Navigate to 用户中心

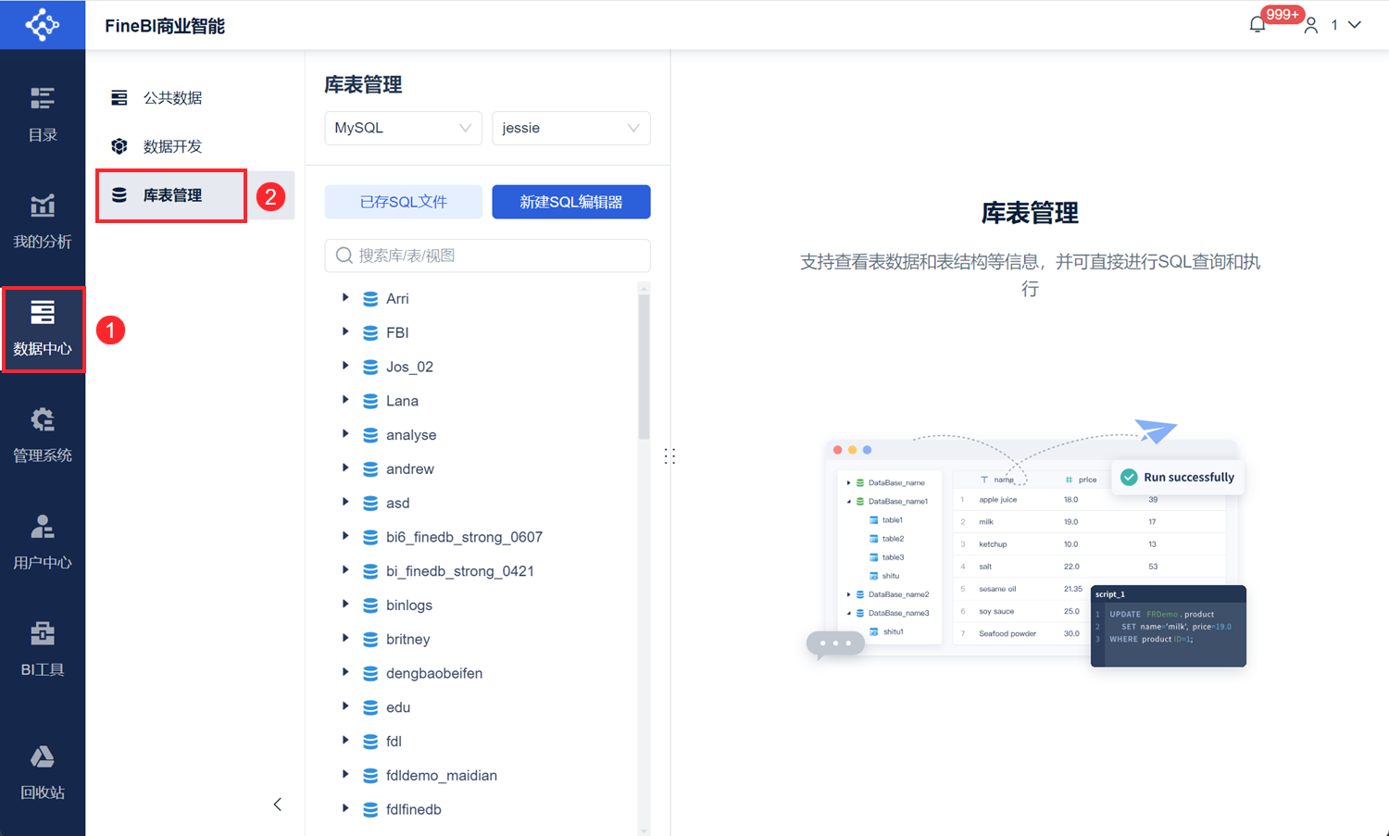(43, 543)
